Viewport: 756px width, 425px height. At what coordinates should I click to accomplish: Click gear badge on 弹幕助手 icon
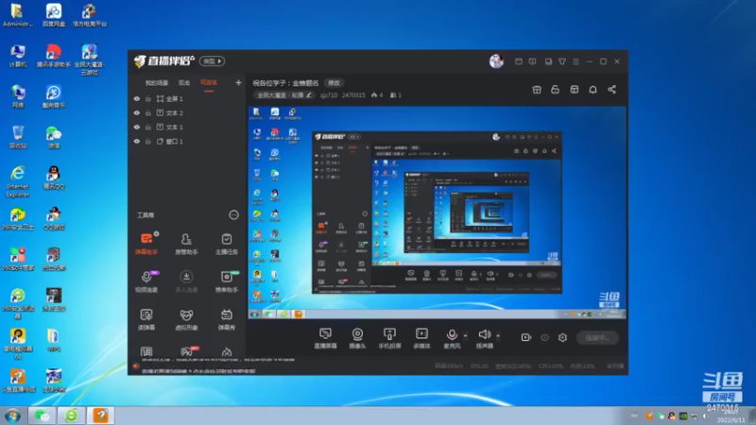156,234
